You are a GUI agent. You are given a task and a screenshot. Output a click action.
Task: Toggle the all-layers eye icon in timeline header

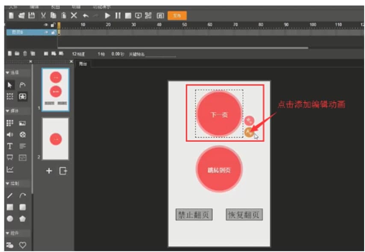click(x=46, y=25)
